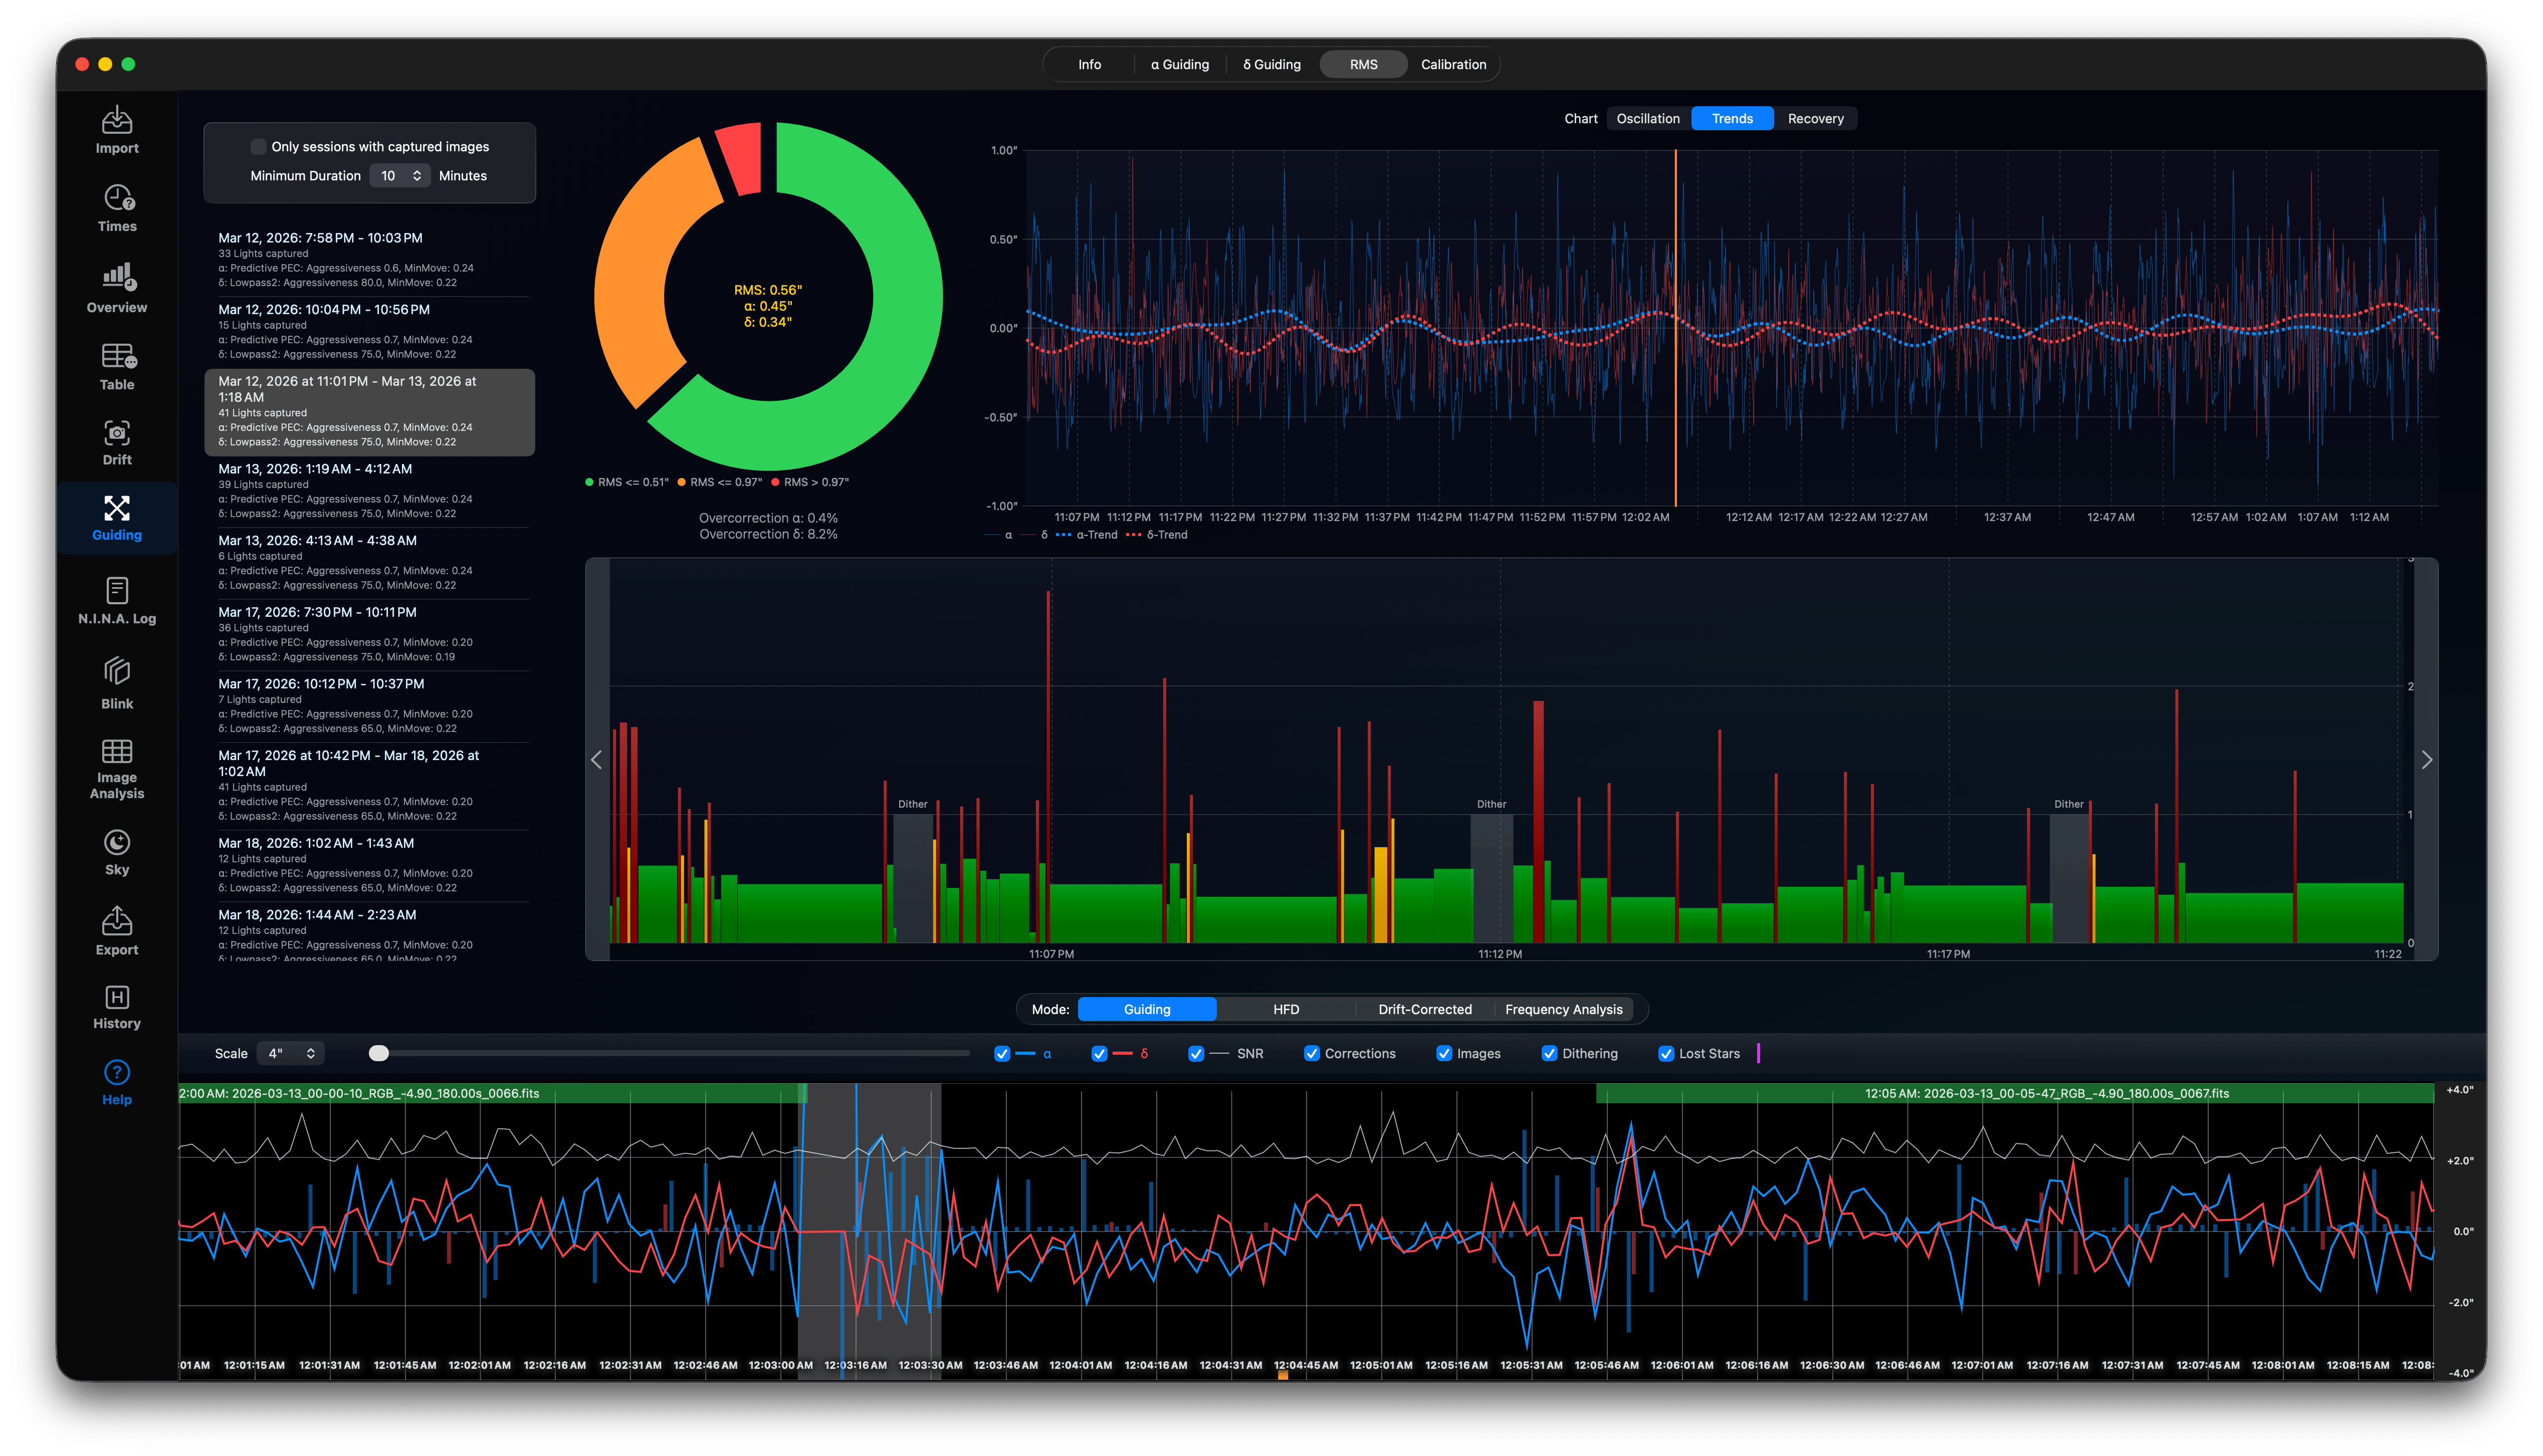The width and height of the screenshot is (2543, 1456).
Task: Set mode to Frequency Analysis
Action: pyautogui.click(x=1564, y=1010)
